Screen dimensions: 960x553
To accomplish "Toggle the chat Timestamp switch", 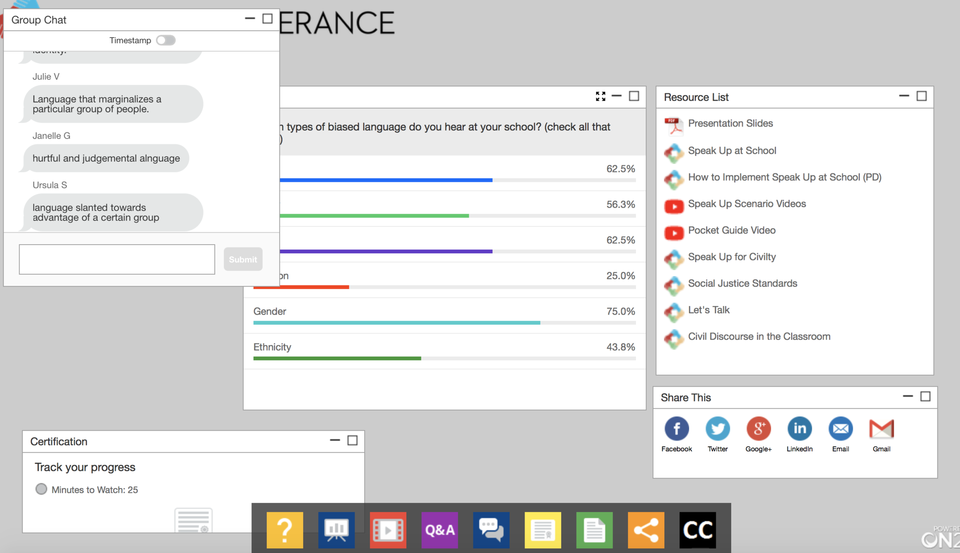I will click(x=166, y=40).
